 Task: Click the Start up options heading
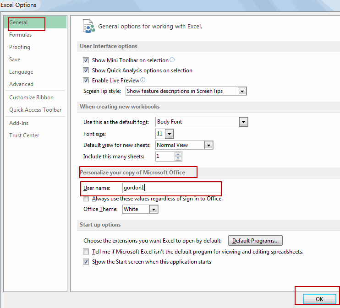pos(100,225)
